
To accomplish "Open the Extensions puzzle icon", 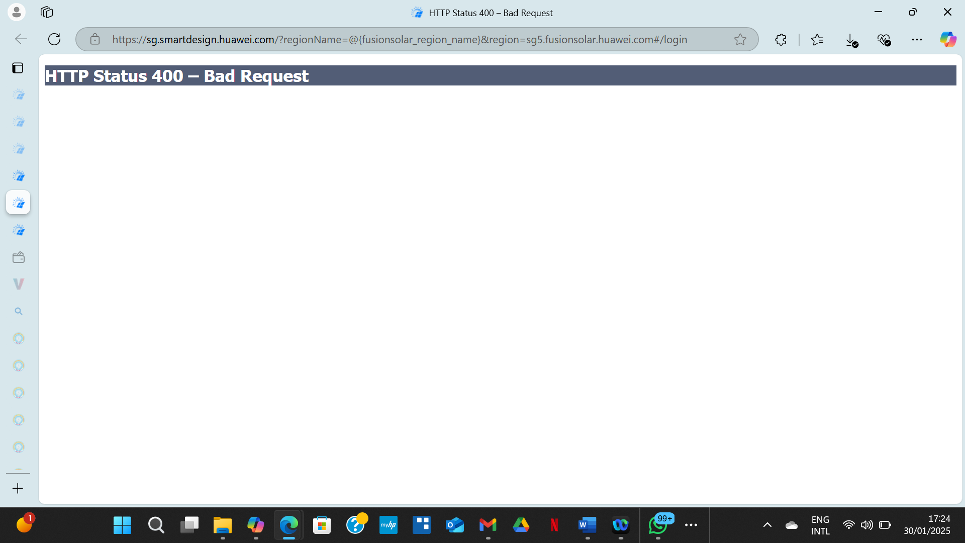I will point(781,39).
